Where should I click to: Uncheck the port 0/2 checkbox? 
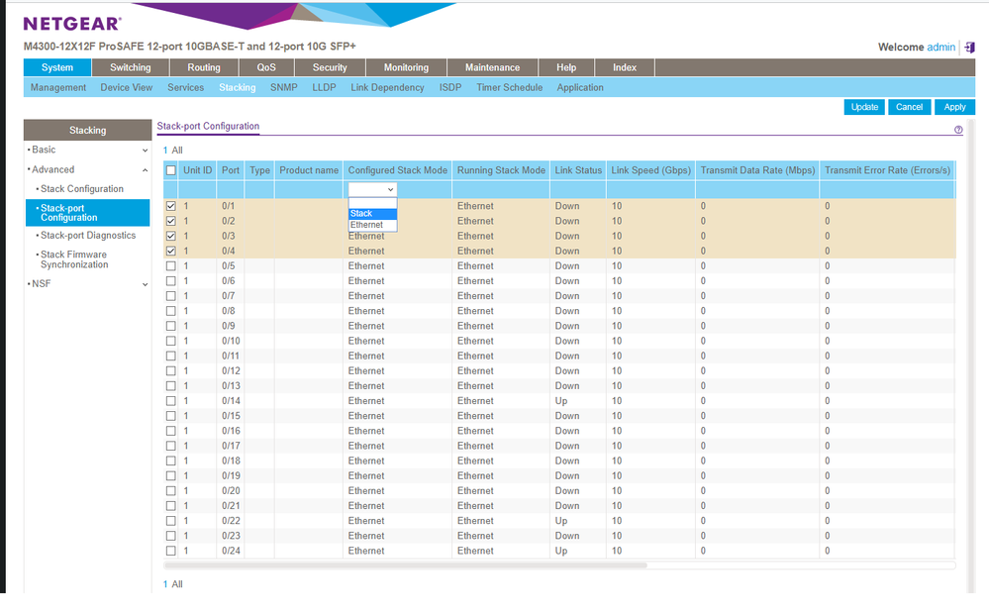171,221
